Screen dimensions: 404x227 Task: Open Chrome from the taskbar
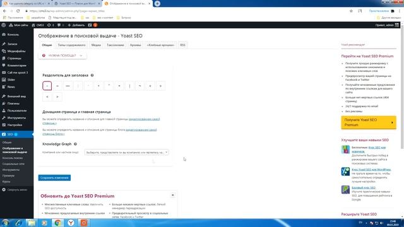(x=57, y=223)
